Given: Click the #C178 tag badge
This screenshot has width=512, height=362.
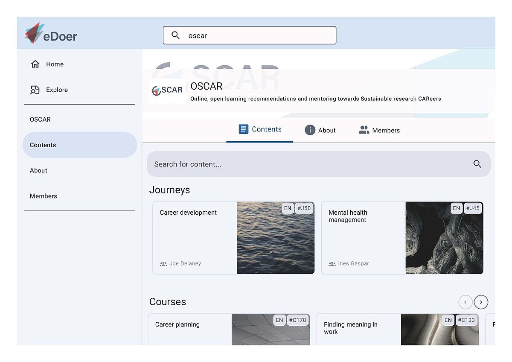Looking at the screenshot, I should [x=297, y=320].
